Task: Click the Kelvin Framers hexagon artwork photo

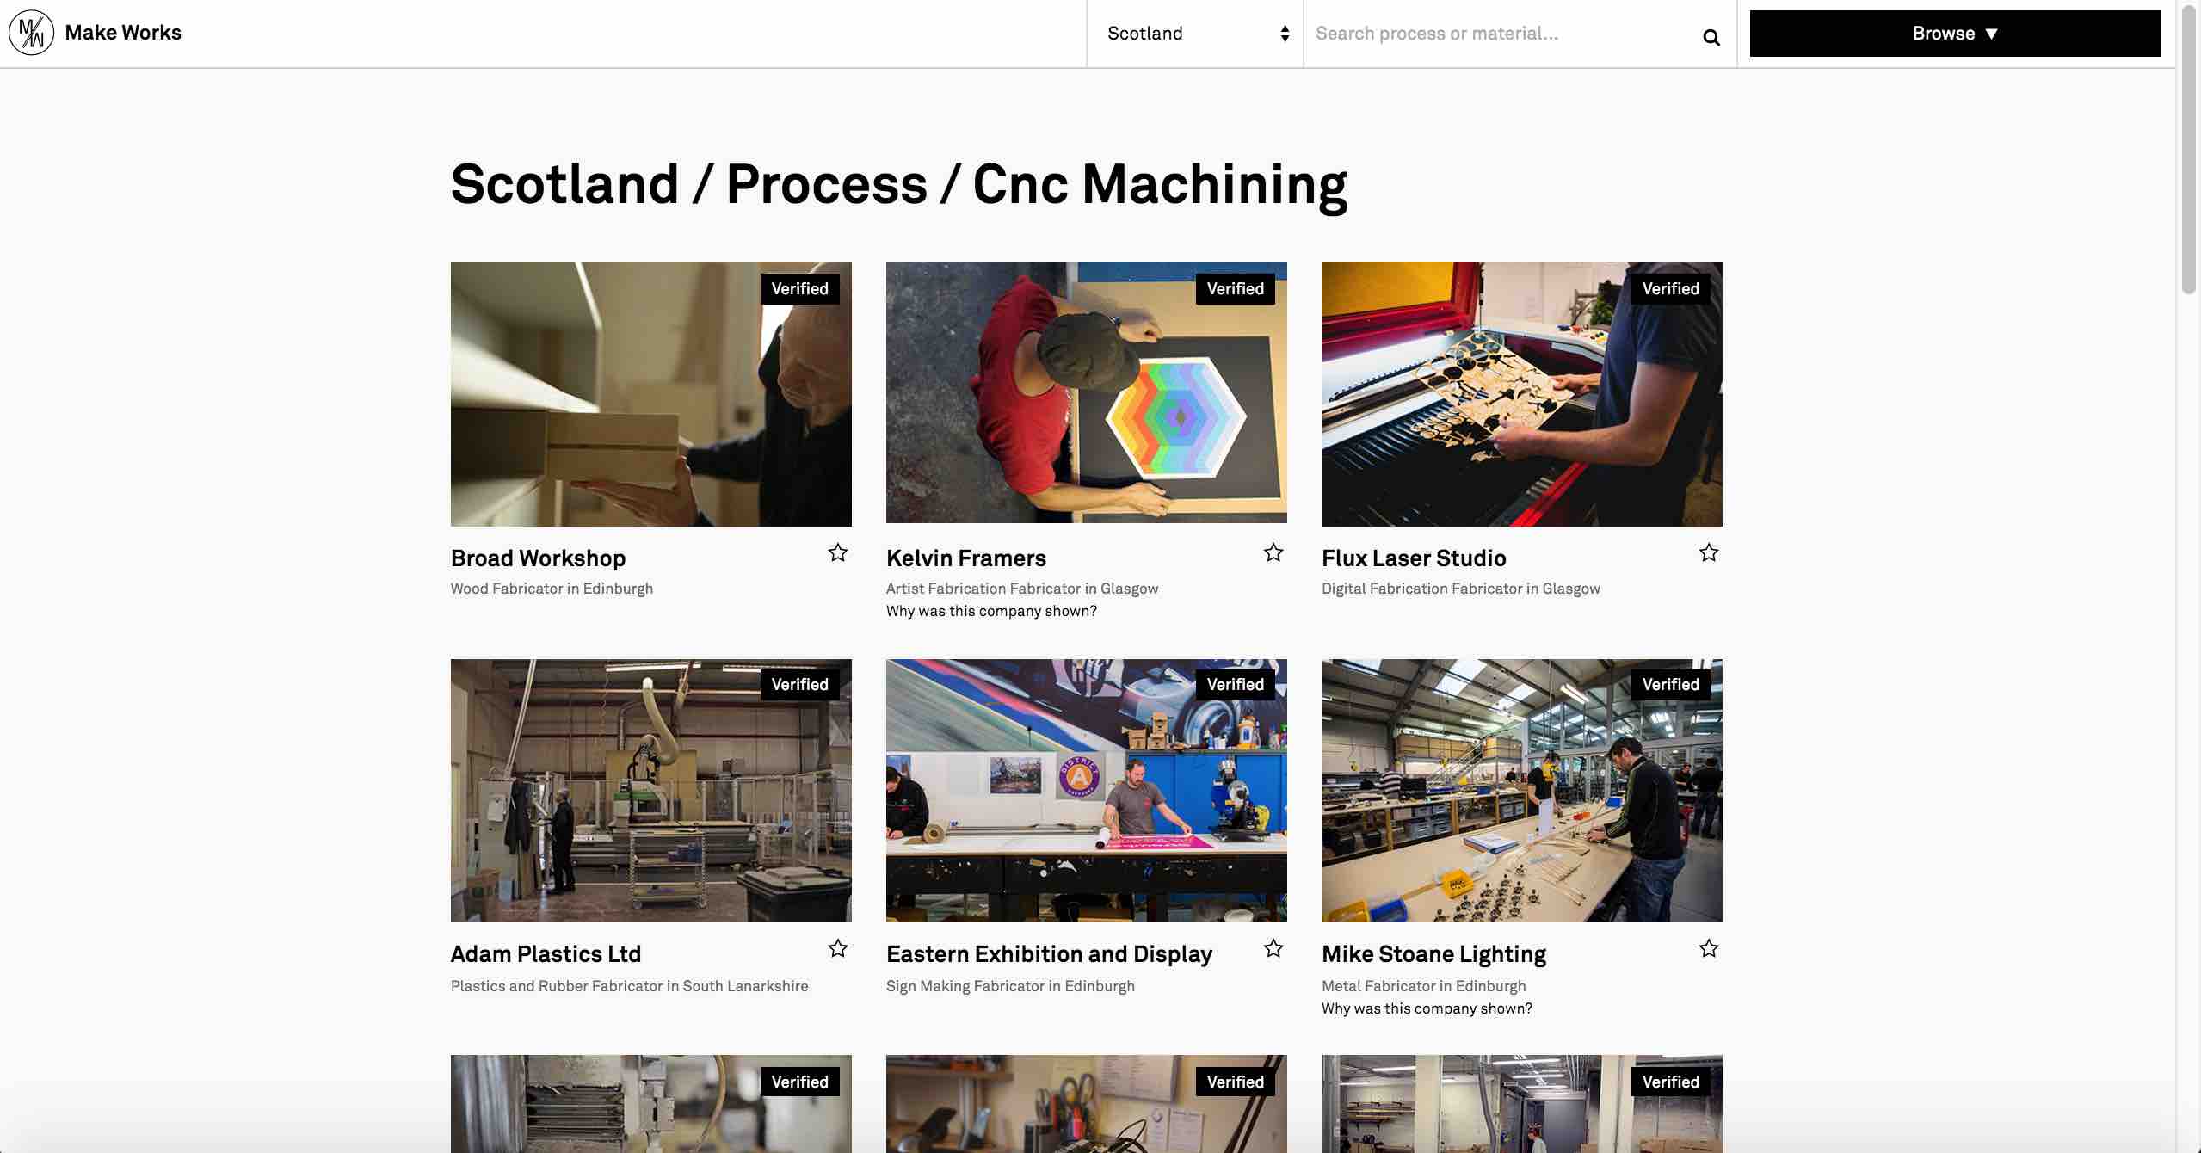Action: 1087,392
